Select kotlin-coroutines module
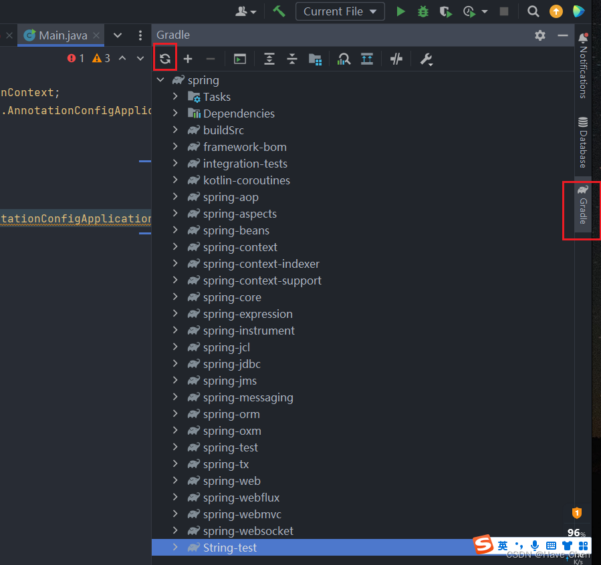The width and height of the screenshot is (601, 565). click(247, 180)
